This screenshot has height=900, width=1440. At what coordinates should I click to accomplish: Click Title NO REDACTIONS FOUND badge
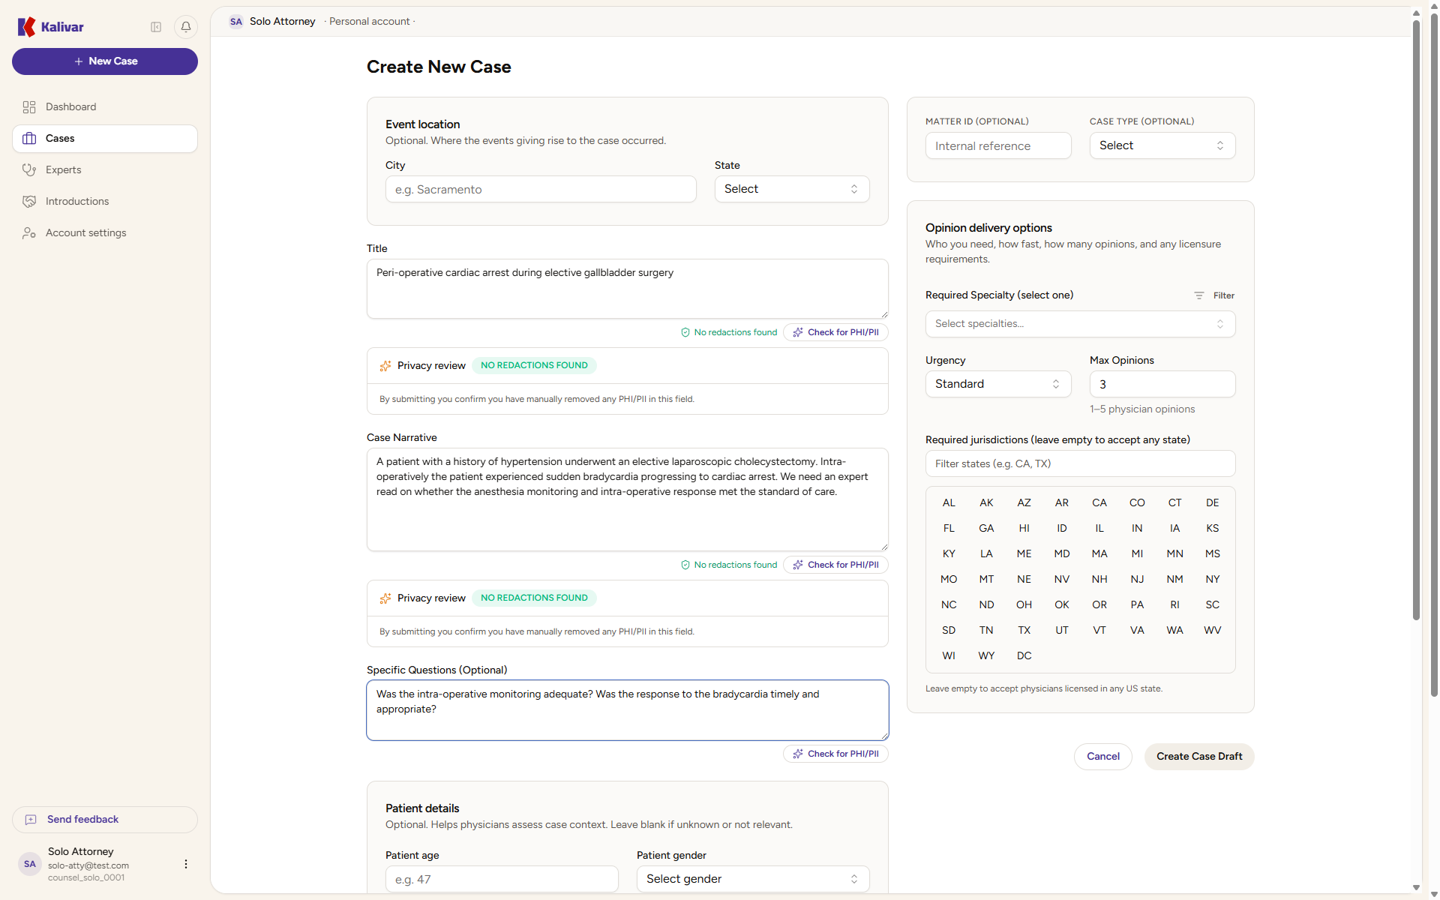pos(534,366)
